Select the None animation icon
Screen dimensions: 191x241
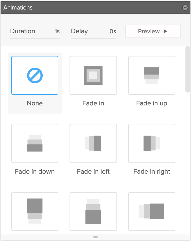click(35, 75)
